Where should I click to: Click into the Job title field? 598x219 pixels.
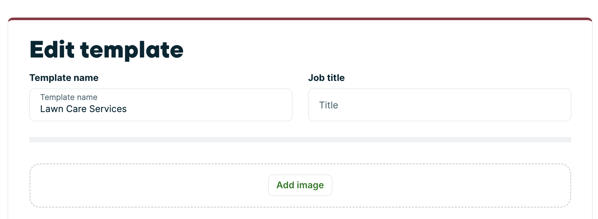point(439,105)
